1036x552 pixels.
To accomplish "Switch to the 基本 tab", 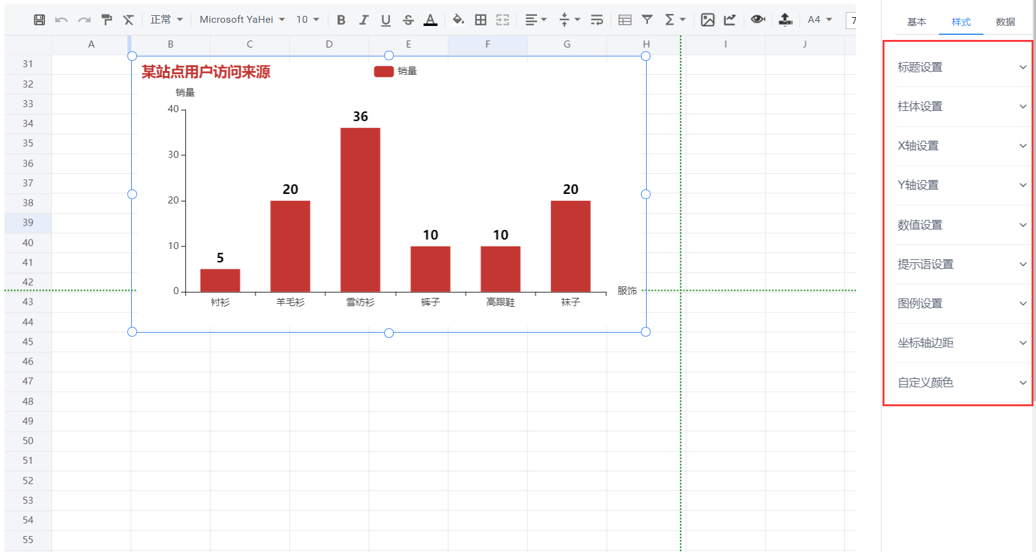I will tap(917, 22).
